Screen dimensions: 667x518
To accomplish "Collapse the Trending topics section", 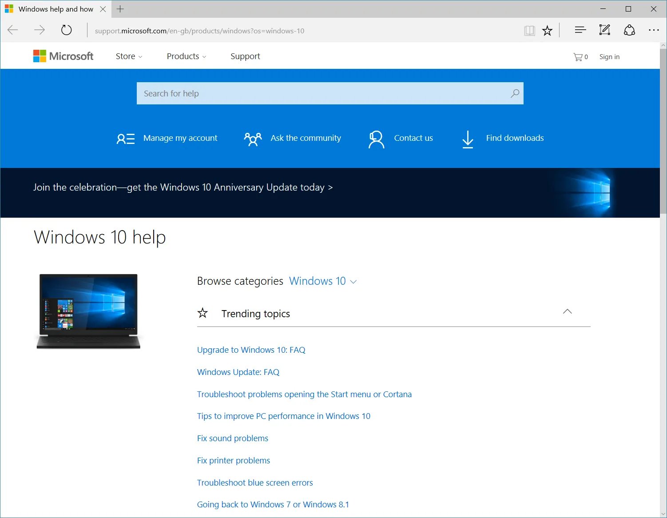I will click(x=567, y=311).
